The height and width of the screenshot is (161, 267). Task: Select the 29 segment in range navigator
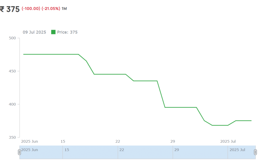[x=200, y=152]
